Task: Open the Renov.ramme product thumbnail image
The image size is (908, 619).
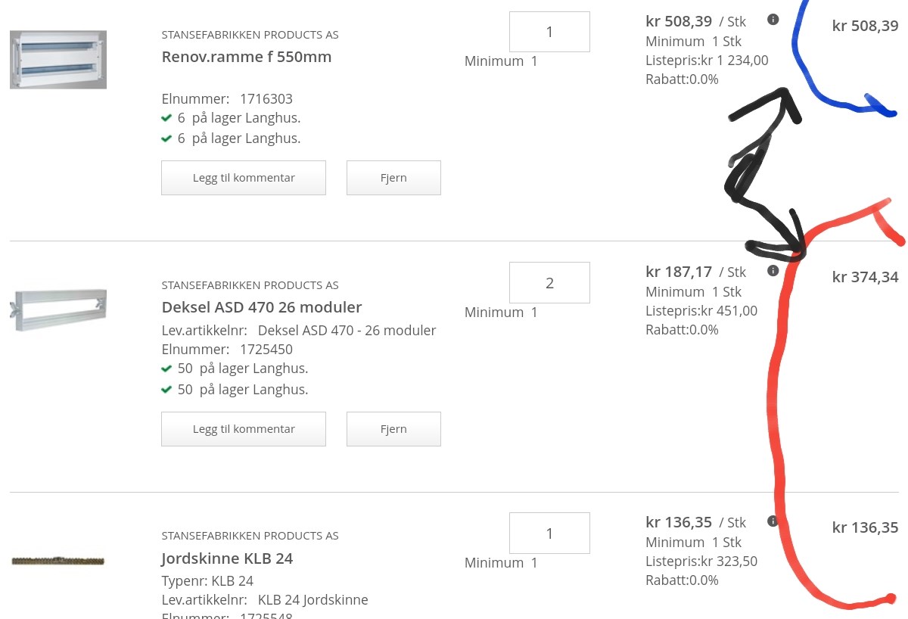Action: tap(58, 60)
